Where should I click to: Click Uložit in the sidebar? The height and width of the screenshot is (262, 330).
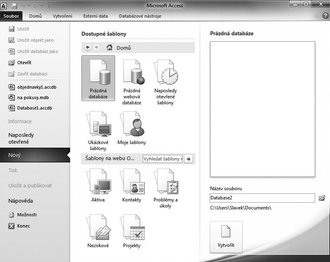(19, 29)
